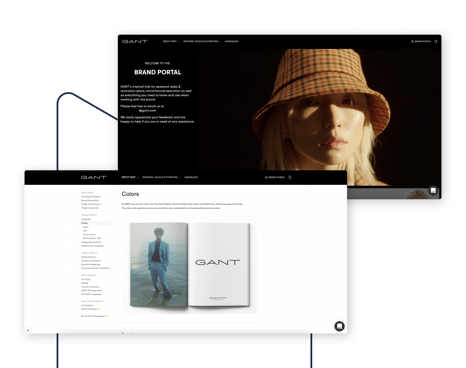Viewport: 466px width, 368px height.
Task: Click the Colors page heading
Action: [x=130, y=194]
